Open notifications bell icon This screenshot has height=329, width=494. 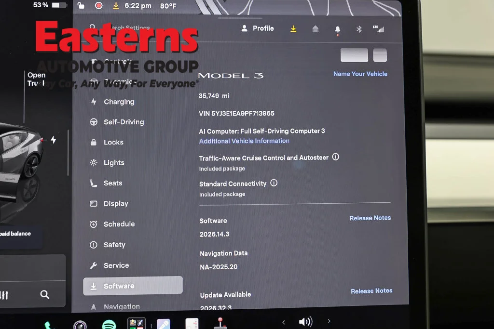tap(337, 30)
